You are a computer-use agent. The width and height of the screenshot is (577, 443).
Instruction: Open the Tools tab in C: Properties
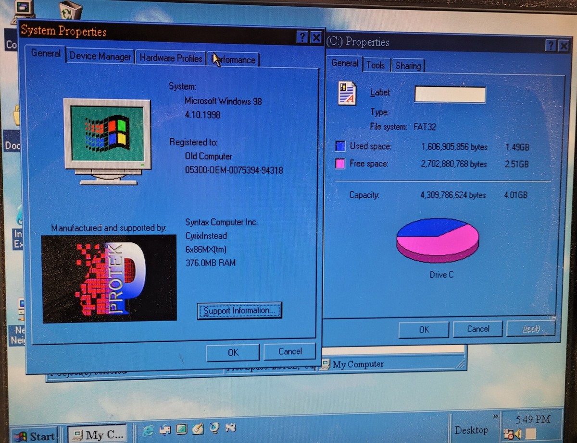tap(376, 65)
